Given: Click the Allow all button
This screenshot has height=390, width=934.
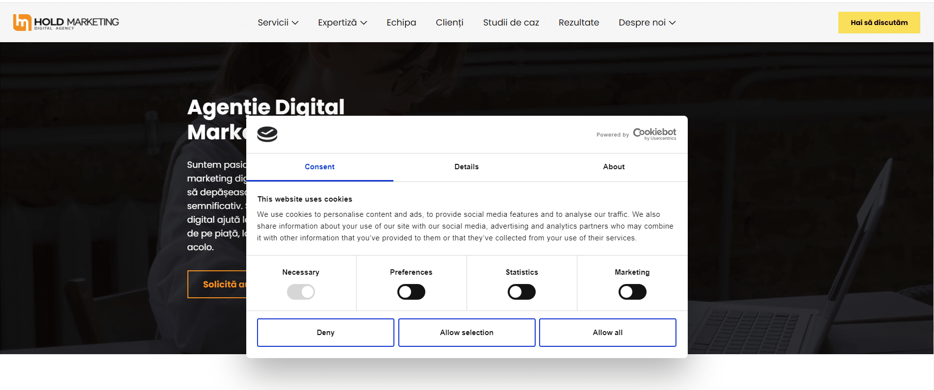Looking at the screenshot, I should click(608, 333).
